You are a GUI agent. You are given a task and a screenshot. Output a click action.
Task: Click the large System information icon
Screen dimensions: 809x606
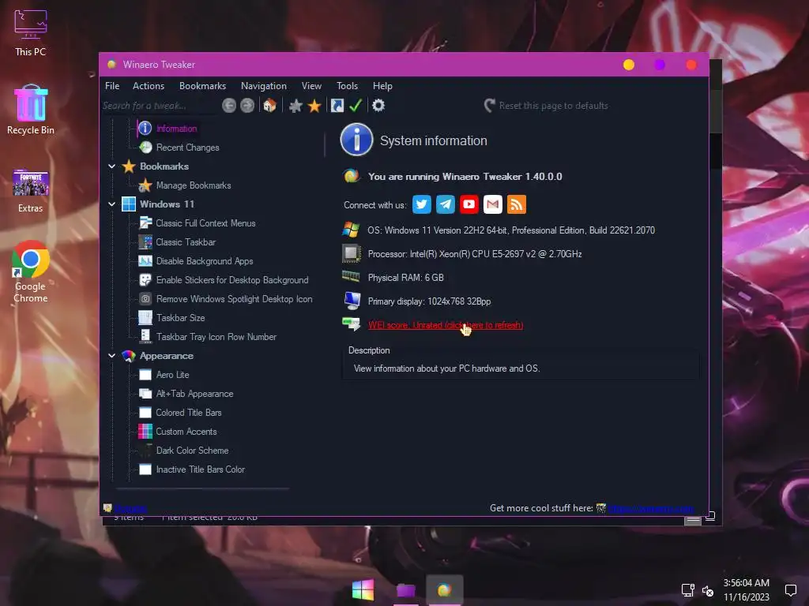coord(356,140)
